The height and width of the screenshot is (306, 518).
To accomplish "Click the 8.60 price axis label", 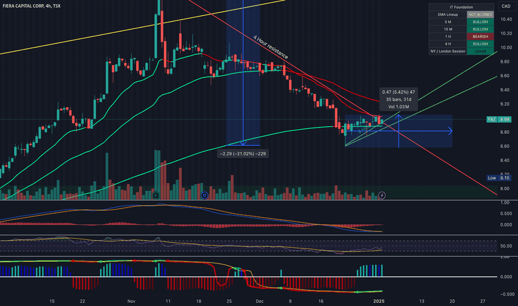I will coord(505,146).
